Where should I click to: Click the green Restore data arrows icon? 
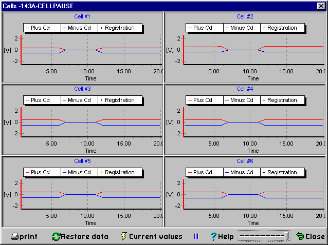coord(56,236)
